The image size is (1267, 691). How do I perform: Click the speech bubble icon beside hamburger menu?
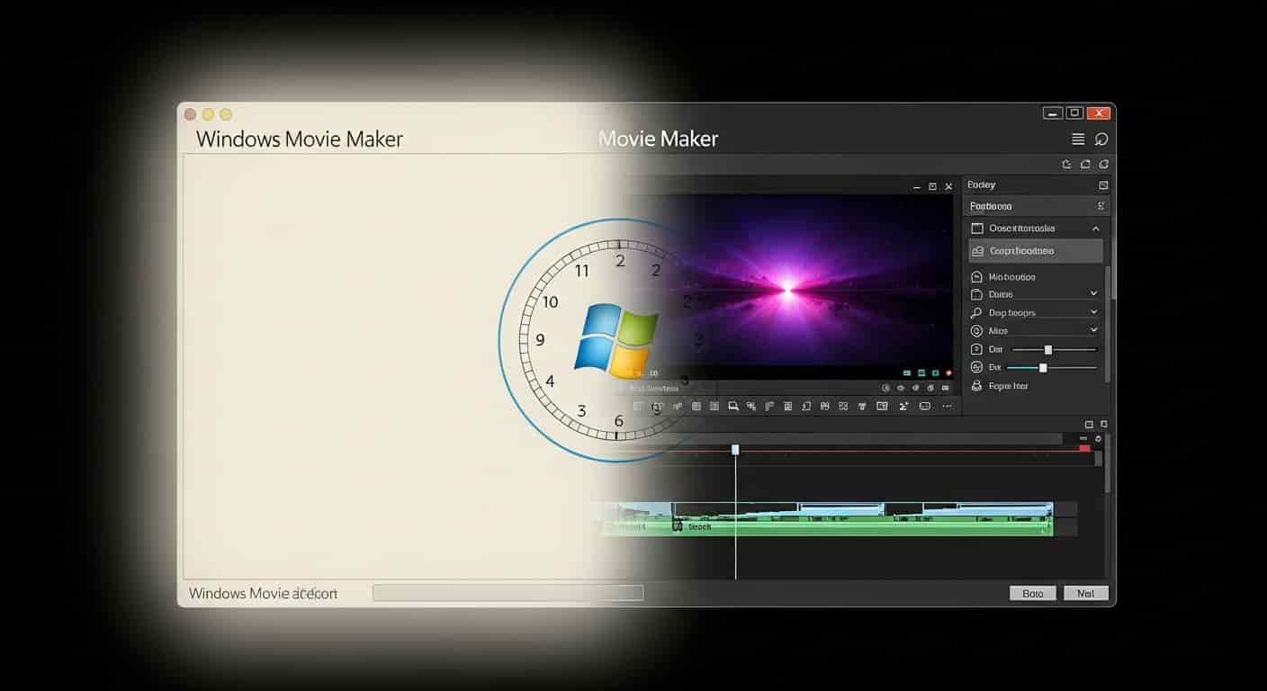click(x=1101, y=139)
